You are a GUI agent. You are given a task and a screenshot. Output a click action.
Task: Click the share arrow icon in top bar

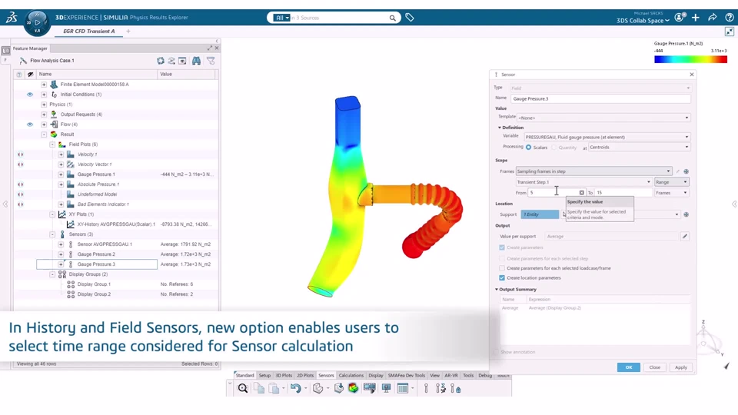[712, 18]
